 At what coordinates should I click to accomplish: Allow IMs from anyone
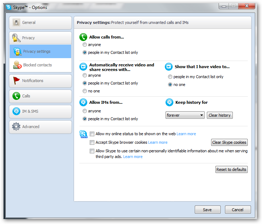pyautogui.click(x=85, y=111)
